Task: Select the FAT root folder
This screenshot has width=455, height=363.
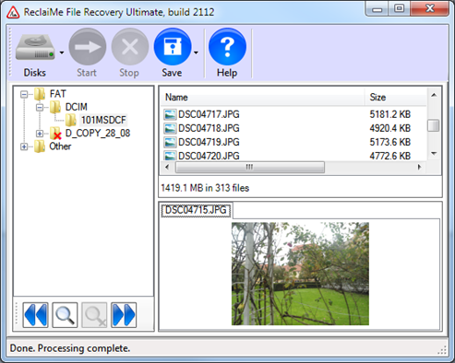Action: click(x=58, y=94)
